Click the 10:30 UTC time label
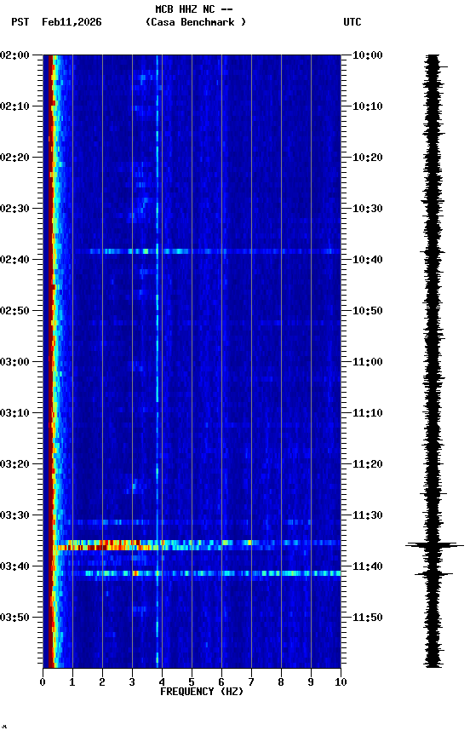This screenshot has width=470, height=736. tap(368, 209)
